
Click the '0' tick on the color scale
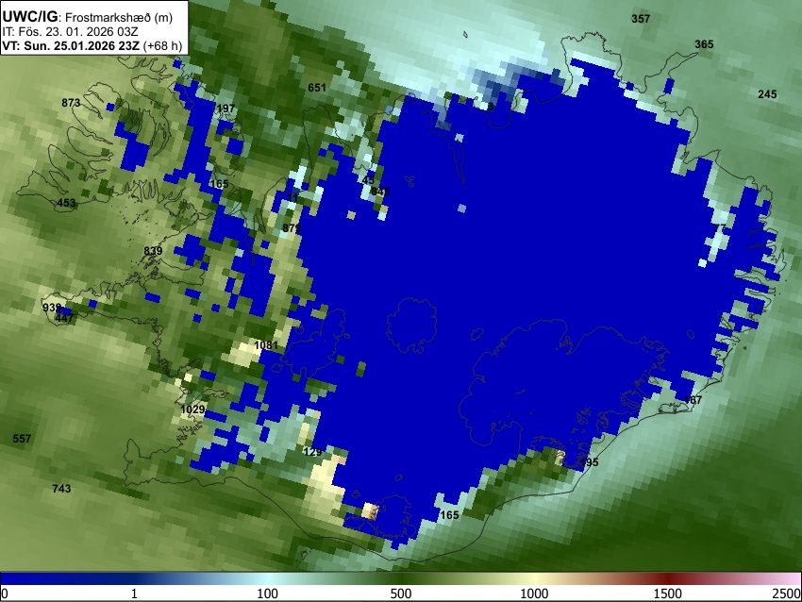(x=5, y=594)
